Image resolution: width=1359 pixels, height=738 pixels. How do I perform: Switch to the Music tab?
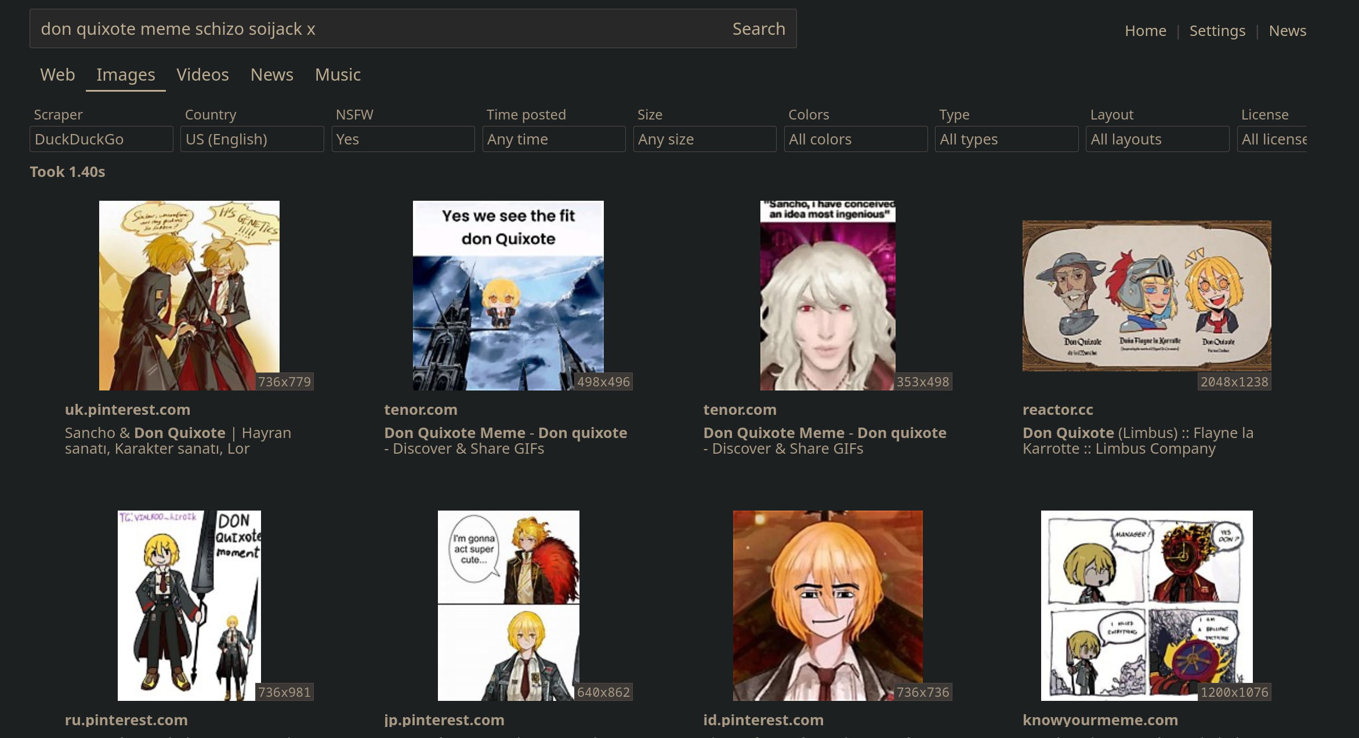[338, 74]
